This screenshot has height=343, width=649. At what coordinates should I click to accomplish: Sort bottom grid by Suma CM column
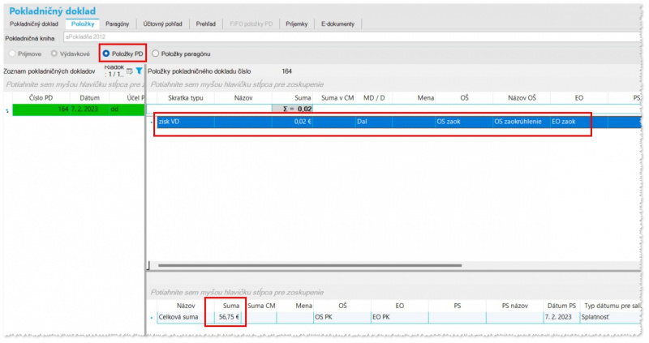pyautogui.click(x=261, y=306)
